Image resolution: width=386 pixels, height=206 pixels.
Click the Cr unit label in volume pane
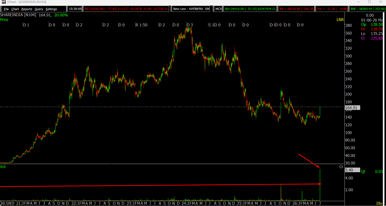(x=341, y=167)
